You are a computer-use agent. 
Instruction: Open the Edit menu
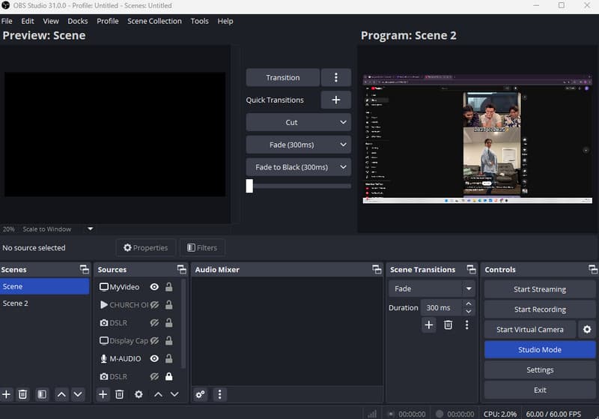point(28,21)
